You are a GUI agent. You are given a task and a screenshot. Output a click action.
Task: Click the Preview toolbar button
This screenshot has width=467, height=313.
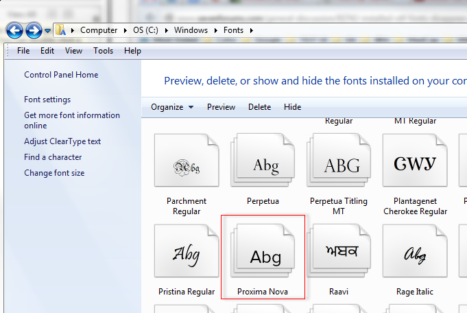pyautogui.click(x=221, y=107)
